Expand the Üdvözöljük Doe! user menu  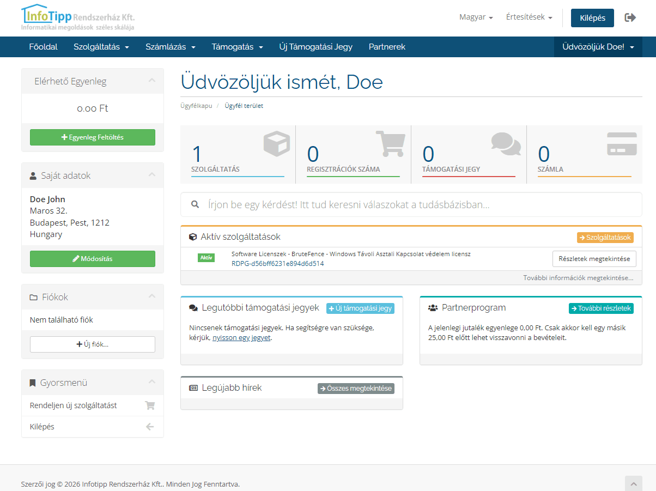[598, 47]
